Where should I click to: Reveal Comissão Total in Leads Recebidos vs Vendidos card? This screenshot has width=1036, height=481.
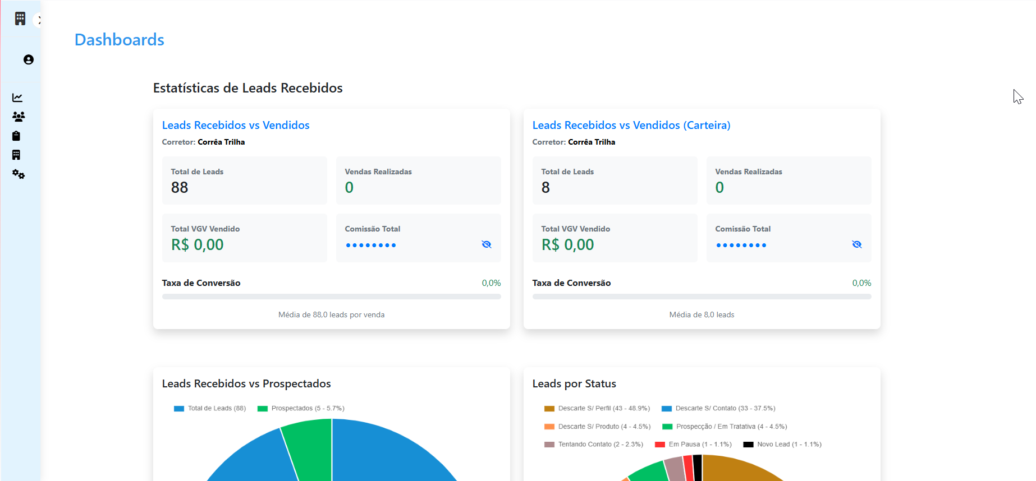(x=487, y=244)
